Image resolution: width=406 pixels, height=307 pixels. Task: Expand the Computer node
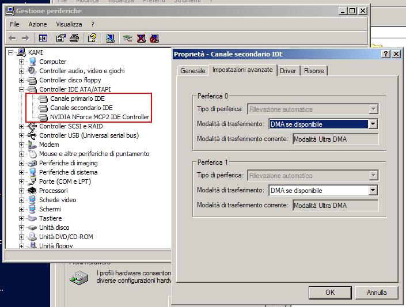(21, 62)
